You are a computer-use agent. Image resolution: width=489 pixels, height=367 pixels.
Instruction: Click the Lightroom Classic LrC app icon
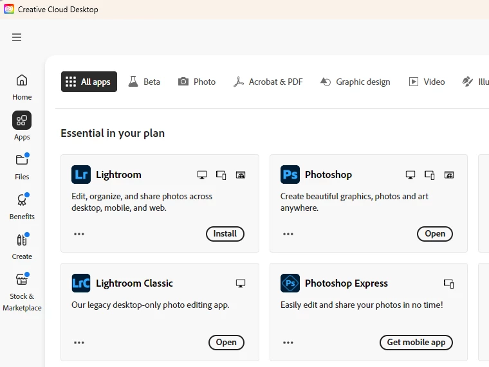tap(81, 283)
